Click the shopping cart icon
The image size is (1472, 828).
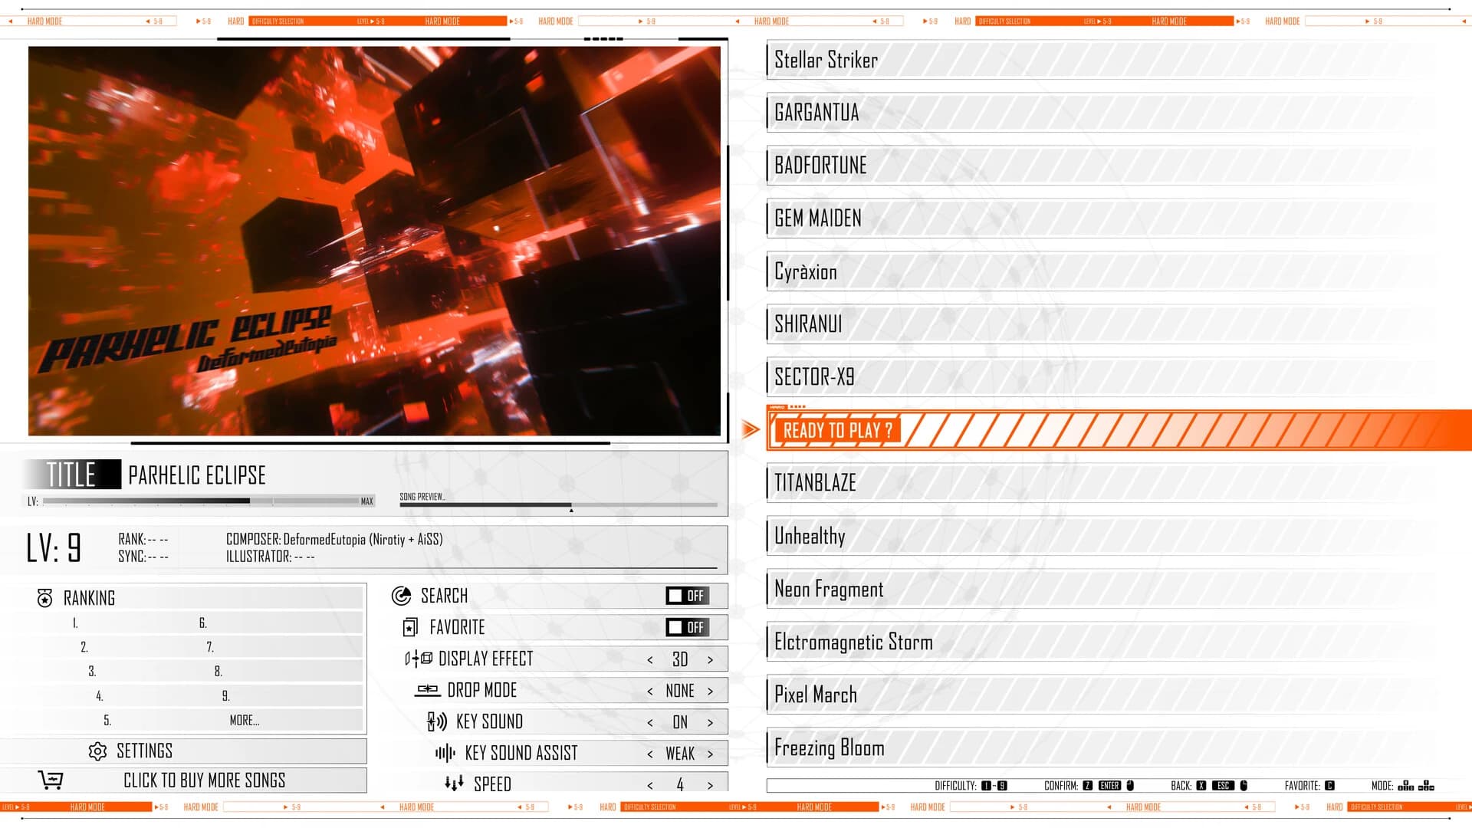[50, 780]
